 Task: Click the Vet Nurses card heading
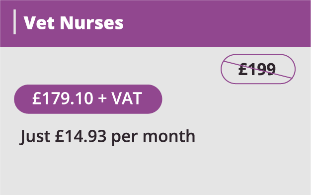point(74,23)
